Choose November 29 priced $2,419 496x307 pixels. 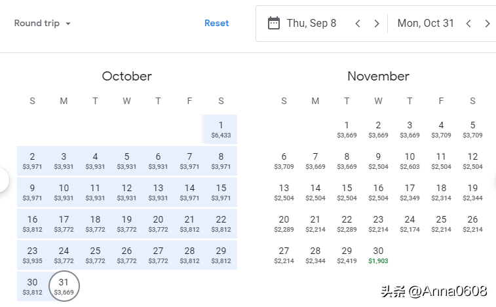coord(347,255)
